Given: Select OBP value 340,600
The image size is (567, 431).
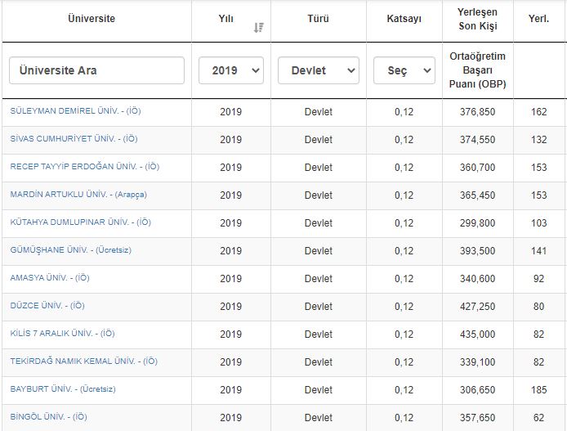Looking at the screenshot, I should tap(477, 279).
